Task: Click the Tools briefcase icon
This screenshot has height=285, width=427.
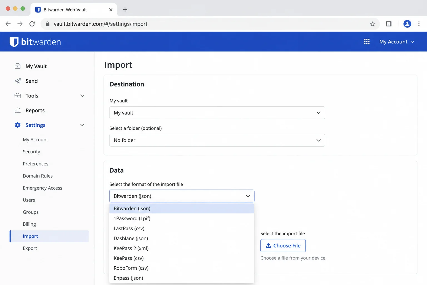Action: pyautogui.click(x=18, y=95)
